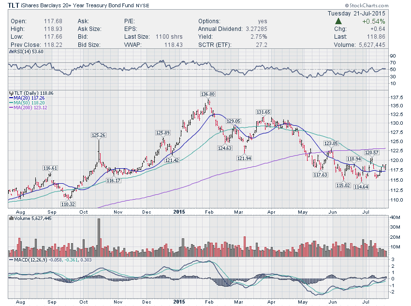Click the 121.94 price label in March
This screenshot has width=411, height=306.
(x=244, y=158)
